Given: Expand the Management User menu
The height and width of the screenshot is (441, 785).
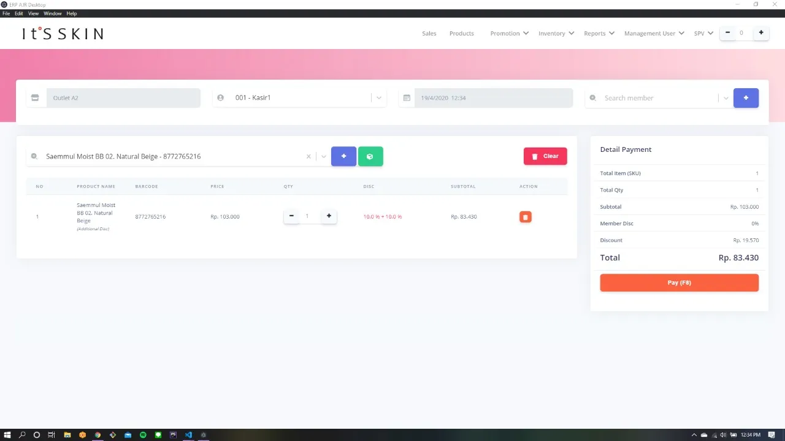Looking at the screenshot, I should (x=654, y=33).
